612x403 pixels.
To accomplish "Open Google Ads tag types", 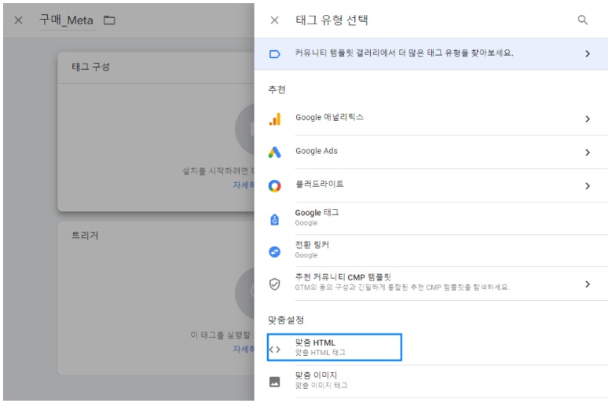I will click(431, 152).
